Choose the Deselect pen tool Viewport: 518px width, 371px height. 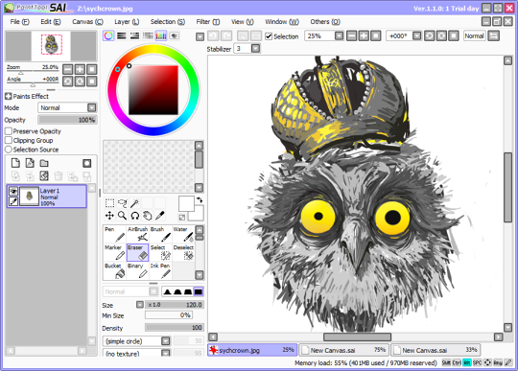click(183, 252)
